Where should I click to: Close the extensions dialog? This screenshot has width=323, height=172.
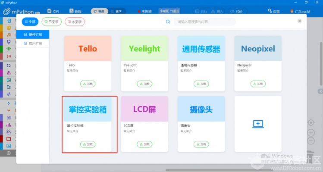(300, 21)
